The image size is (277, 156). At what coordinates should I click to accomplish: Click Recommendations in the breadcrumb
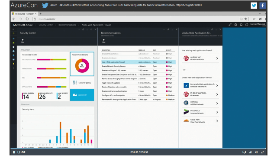point(67,25)
